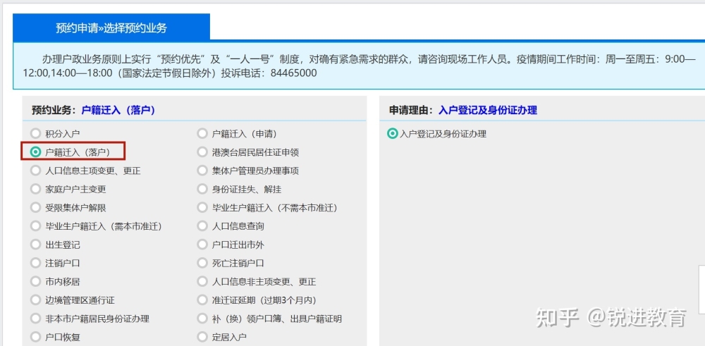Viewport: 705px width, 346px height.
Task: Select the 注销户口 radio option
Action: pos(35,263)
